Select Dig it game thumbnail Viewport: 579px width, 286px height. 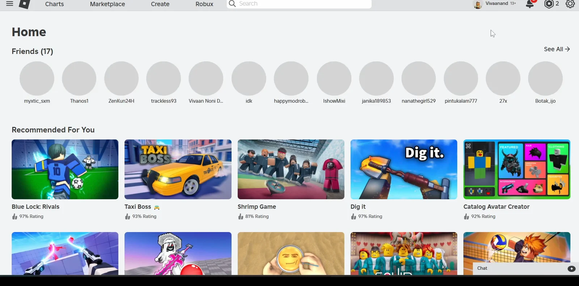click(x=404, y=169)
